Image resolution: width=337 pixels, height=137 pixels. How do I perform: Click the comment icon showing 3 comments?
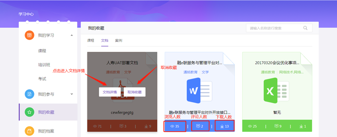(121, 126)
